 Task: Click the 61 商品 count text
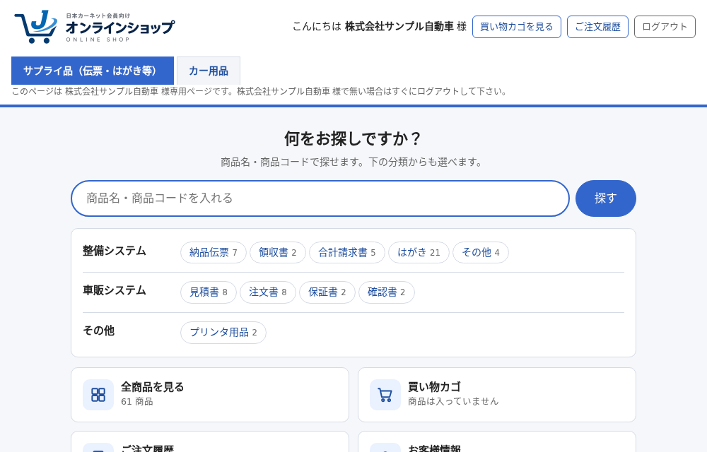pos(137,402)
